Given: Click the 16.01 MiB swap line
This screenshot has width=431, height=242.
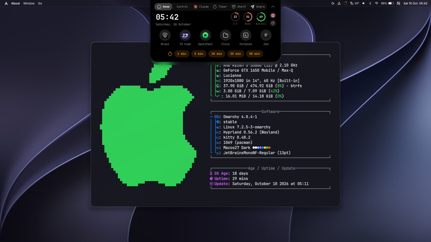Looking at the screenshot, I should pos(250,96).
